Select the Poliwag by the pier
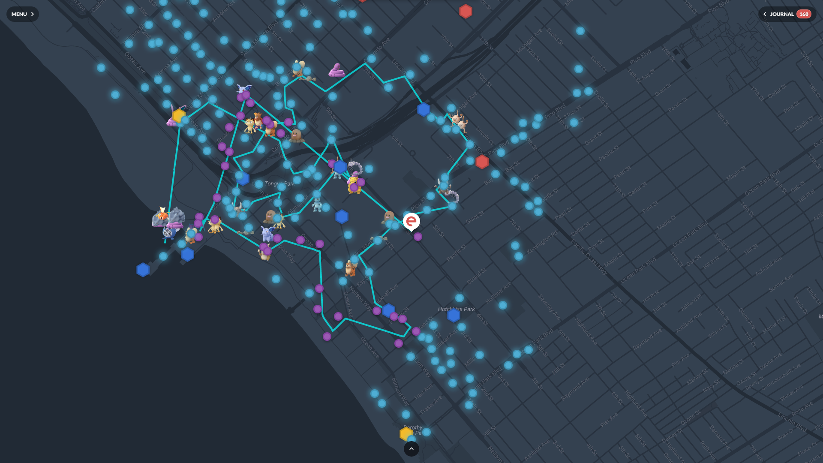 [168, 233]
